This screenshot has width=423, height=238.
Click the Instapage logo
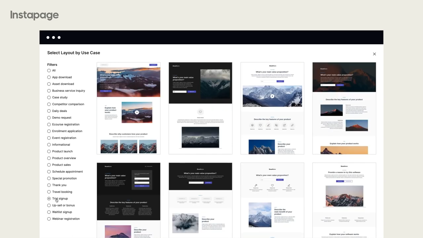click(x=34, y=15)
